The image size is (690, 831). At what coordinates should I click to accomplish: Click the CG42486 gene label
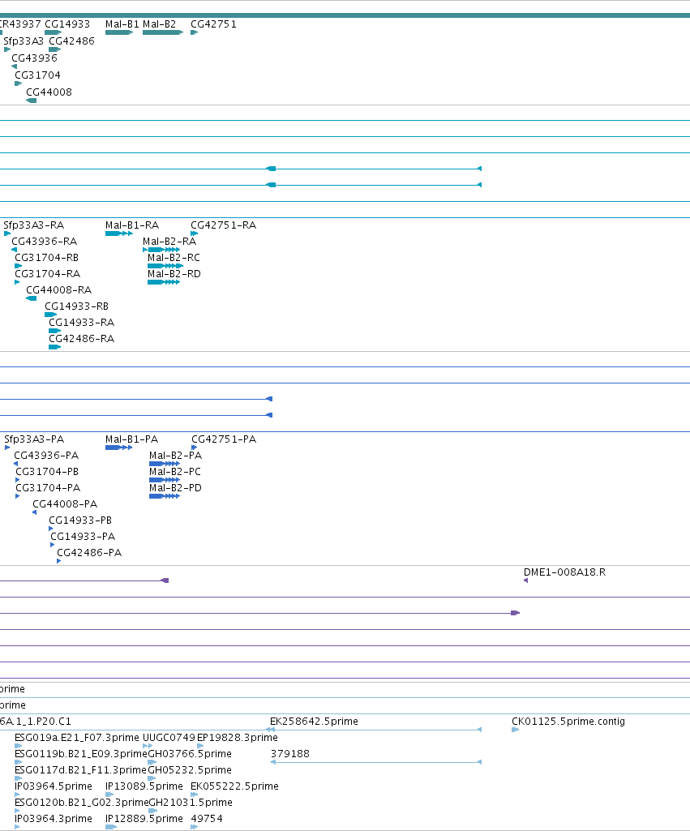click(x=71, y=41)
